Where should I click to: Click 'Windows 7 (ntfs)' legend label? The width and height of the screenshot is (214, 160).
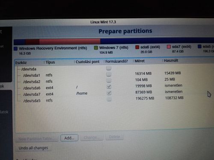coord(114,47)
